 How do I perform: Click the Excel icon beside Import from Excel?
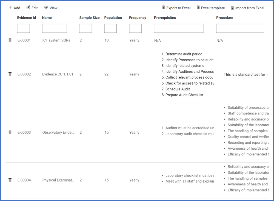pyautogui.click(x=233, y=8)
